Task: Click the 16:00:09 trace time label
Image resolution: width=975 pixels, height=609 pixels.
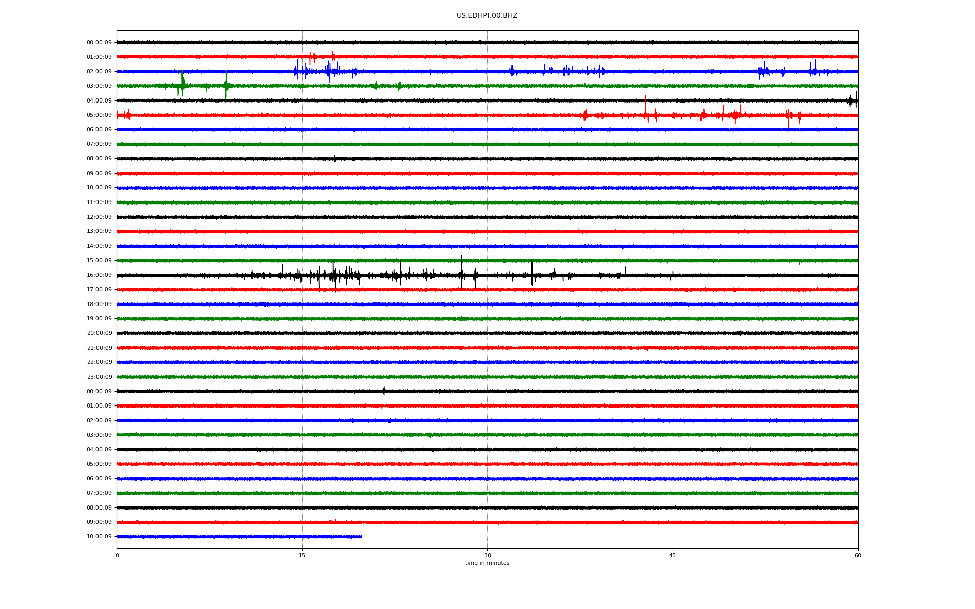Action: (x=99, y=275)
